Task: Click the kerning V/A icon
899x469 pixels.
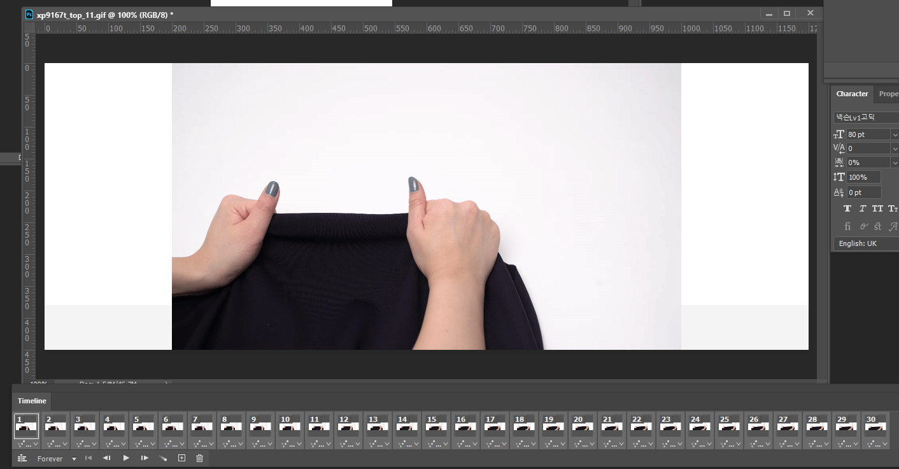Action: coord(839,148)
